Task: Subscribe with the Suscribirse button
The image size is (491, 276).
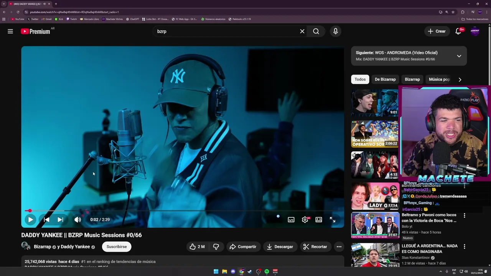Action: pyautogui.click(x=117, y=247)
